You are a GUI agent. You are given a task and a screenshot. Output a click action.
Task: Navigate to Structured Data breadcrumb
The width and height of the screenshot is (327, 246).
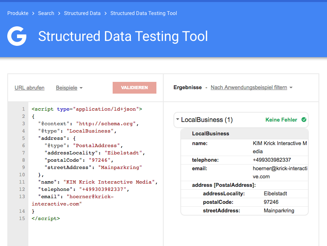click(x=82, y=13)
